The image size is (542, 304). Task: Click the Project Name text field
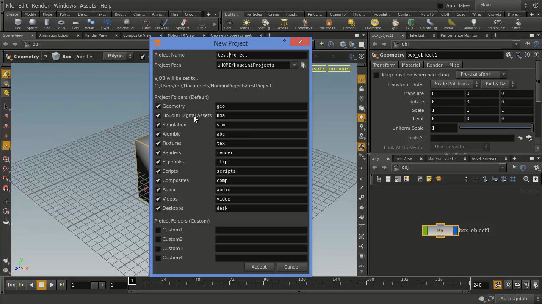260,55
